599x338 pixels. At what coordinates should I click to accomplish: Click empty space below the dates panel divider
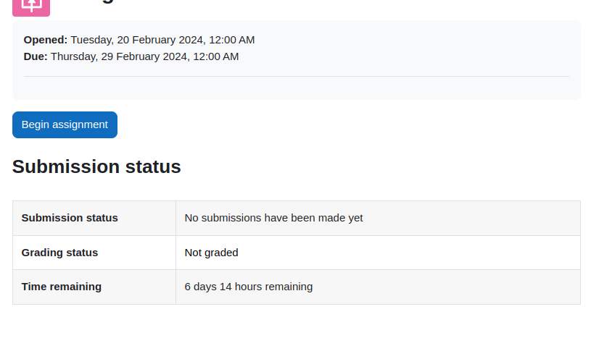[x=297, y=88]
